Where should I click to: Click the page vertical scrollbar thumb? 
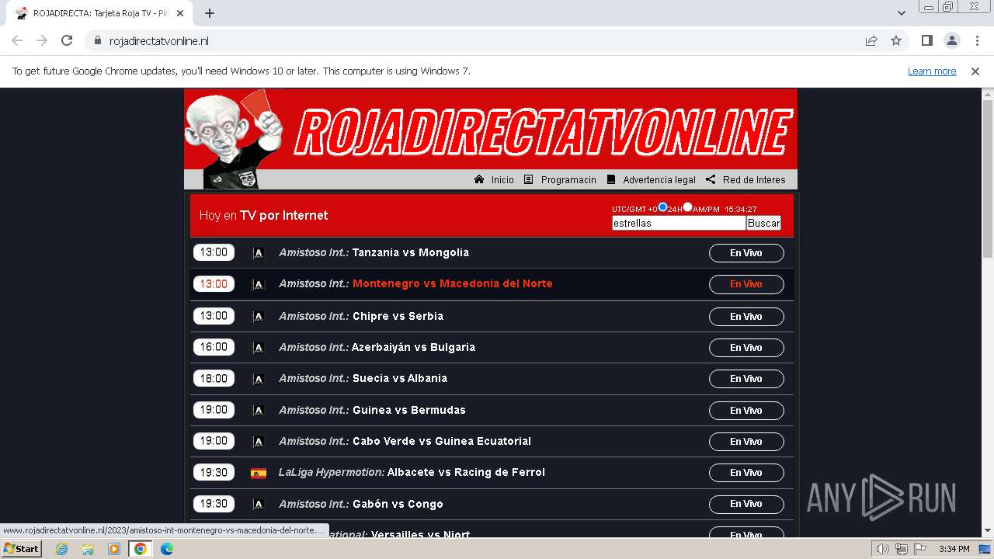[988, 179]
